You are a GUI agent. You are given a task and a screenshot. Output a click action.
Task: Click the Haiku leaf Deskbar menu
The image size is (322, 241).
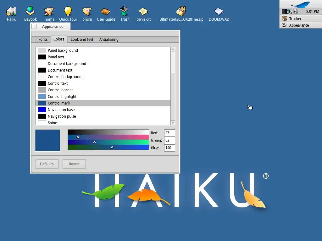point(301,4)
